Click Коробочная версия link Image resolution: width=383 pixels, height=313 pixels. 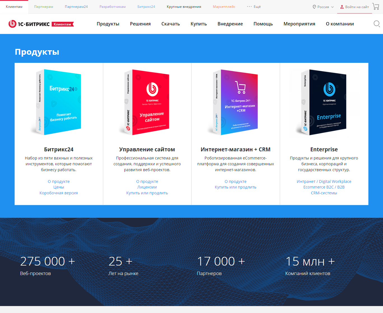click(x=59, y=193)
